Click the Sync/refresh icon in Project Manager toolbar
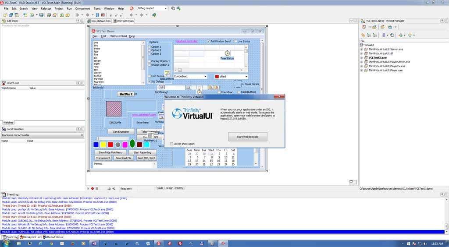 (x=392, y=35)
